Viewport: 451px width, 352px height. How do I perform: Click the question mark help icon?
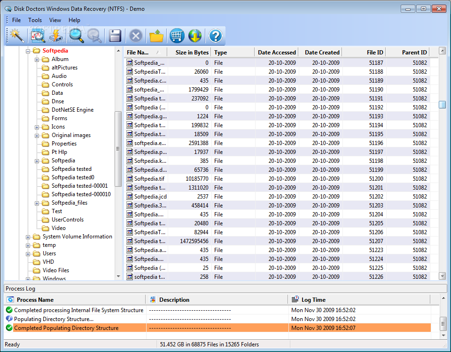point(216,36)
